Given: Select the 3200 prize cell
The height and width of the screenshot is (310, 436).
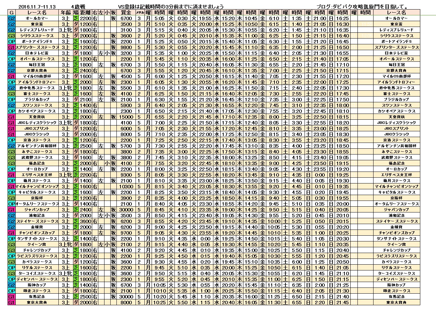Looking at the screenshot, I should (x=126, y=53).
